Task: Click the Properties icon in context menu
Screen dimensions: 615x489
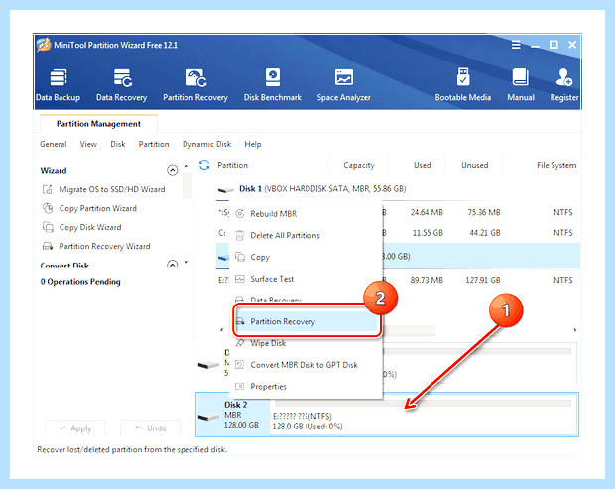Action: tap(240, 386)
